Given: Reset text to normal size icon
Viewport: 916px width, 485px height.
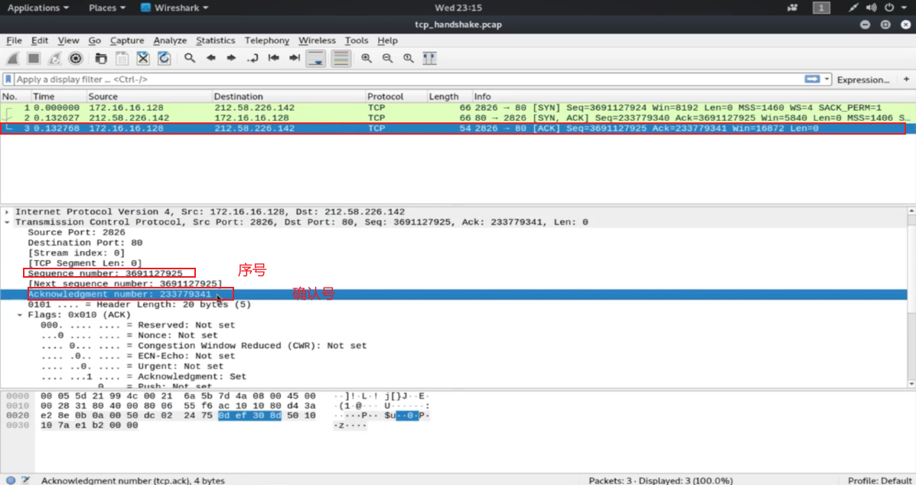Looking at the screenshot, I should [409, 58].
